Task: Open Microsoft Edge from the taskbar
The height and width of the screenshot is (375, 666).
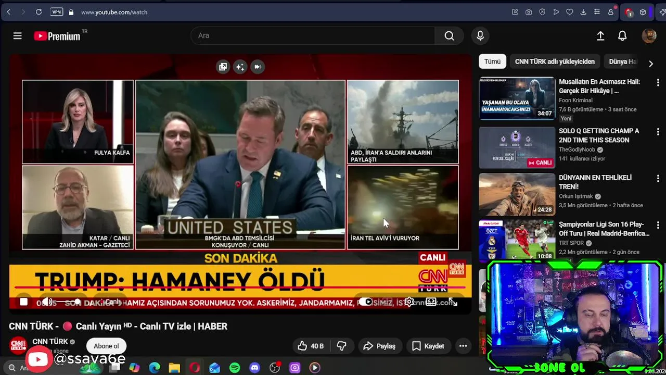Action: point(155,368)
